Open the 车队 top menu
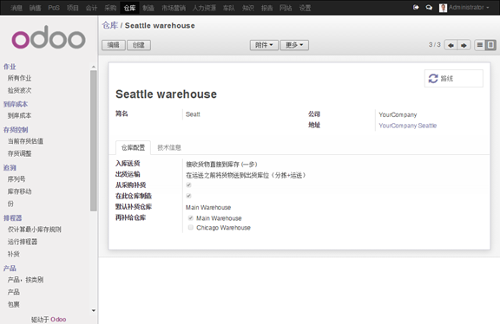Viewport: 500px width, 324px height. click(x=229, y=8)
